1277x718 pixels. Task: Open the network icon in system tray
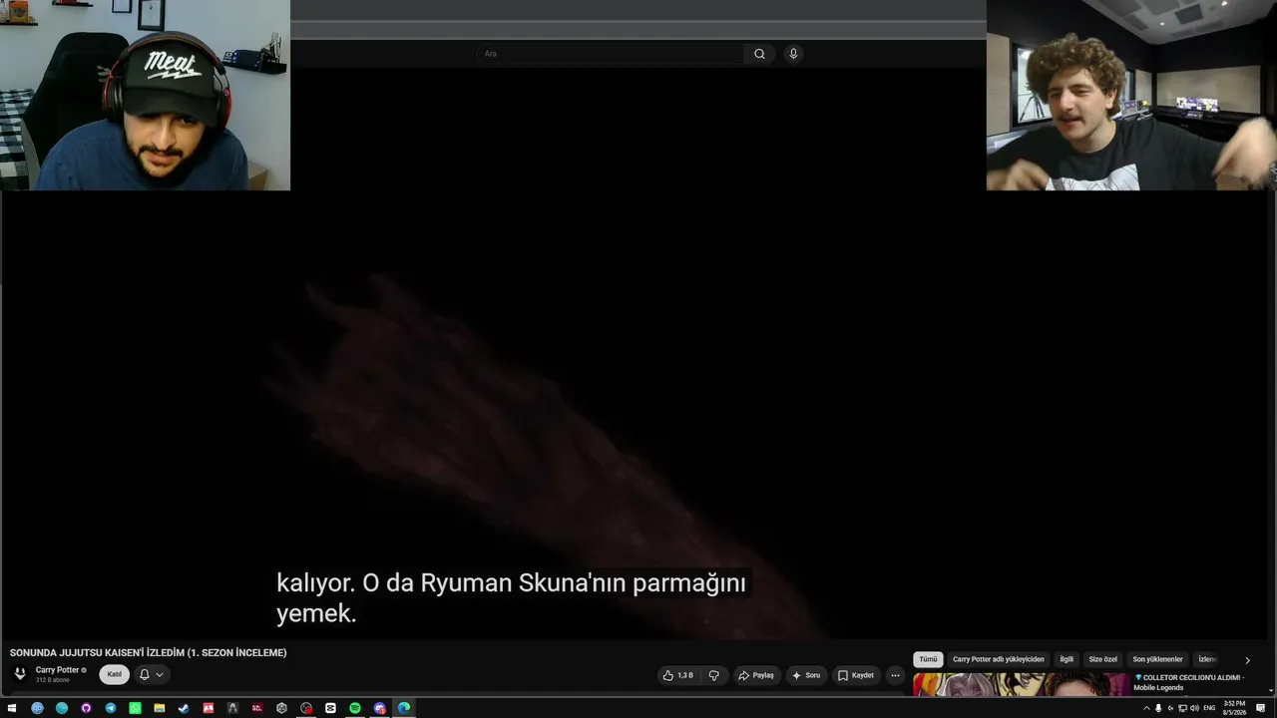pos(1182,708)
